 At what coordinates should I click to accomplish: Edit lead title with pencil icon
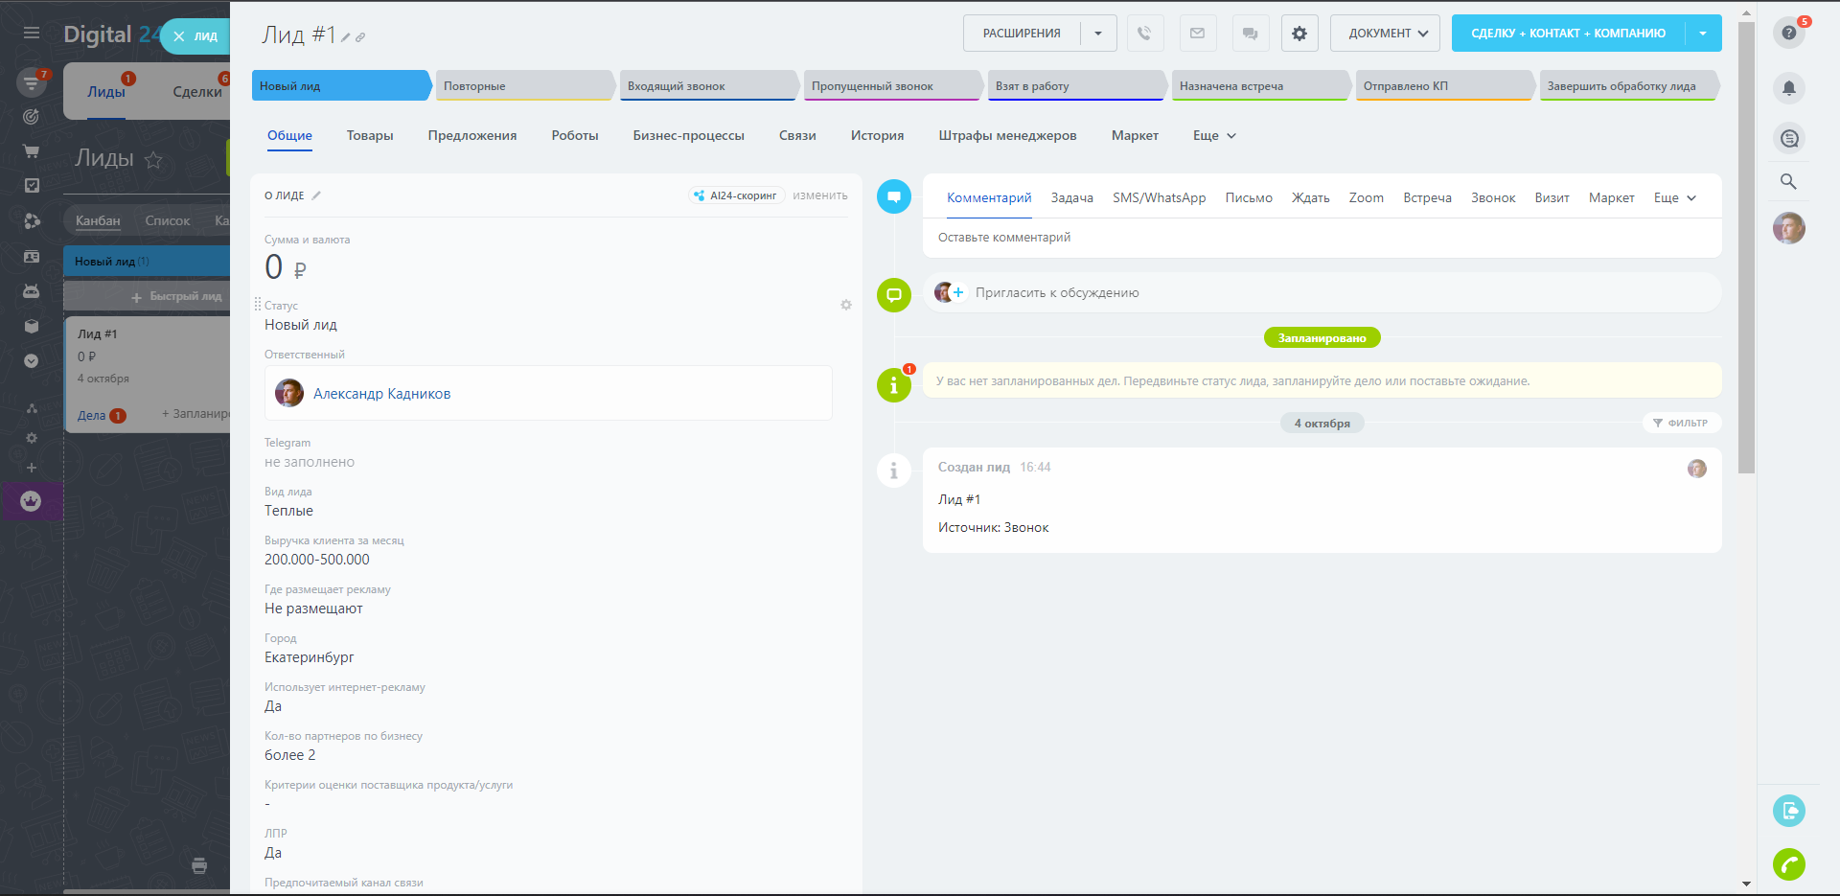[x=346, y=37]
